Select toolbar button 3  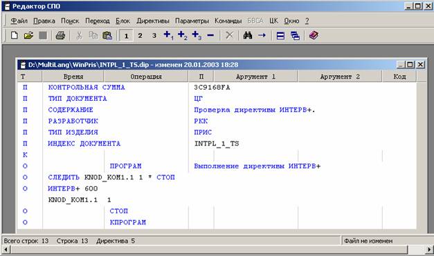coord(154,36)
